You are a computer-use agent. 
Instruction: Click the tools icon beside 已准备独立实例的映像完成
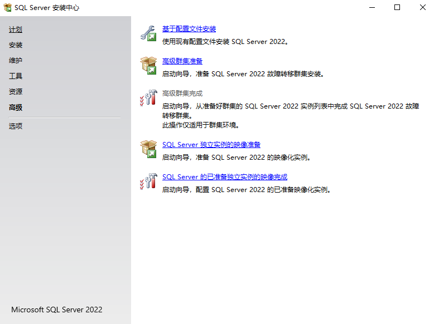point(148,181)
